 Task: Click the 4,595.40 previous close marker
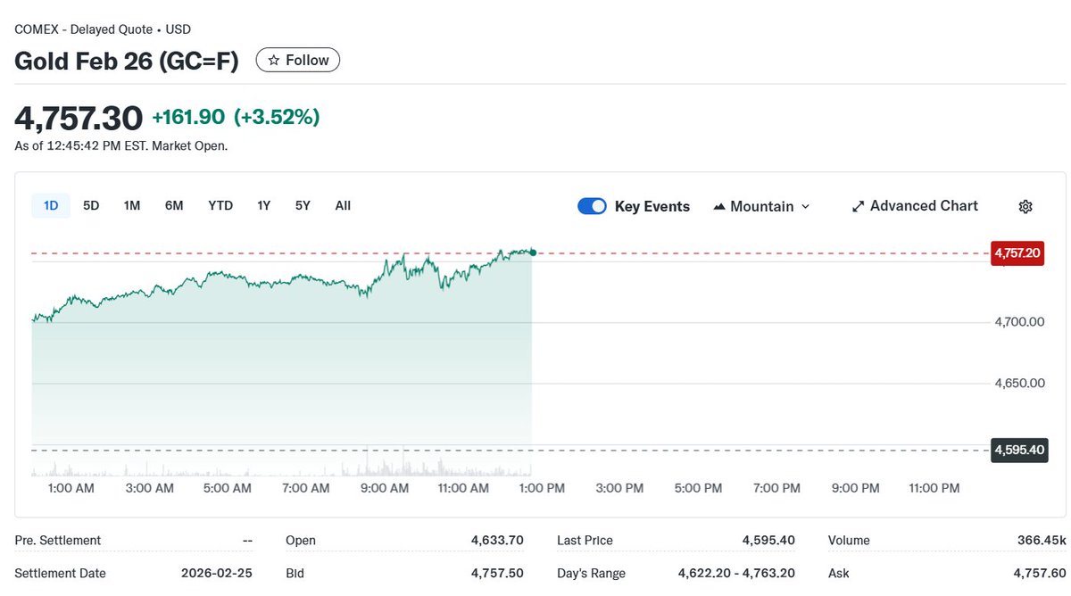[x=1017, y=451]
